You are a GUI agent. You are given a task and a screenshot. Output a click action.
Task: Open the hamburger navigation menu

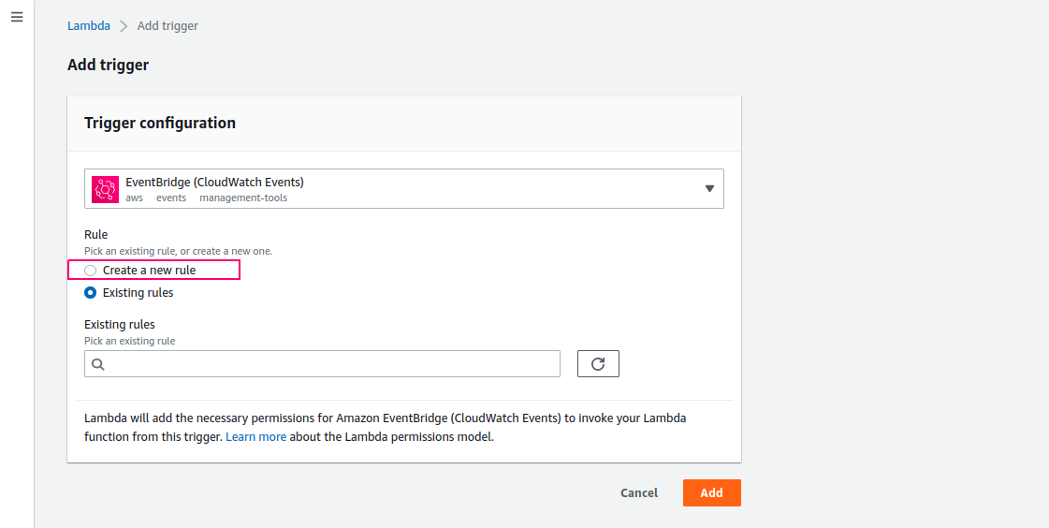[17, 17]
